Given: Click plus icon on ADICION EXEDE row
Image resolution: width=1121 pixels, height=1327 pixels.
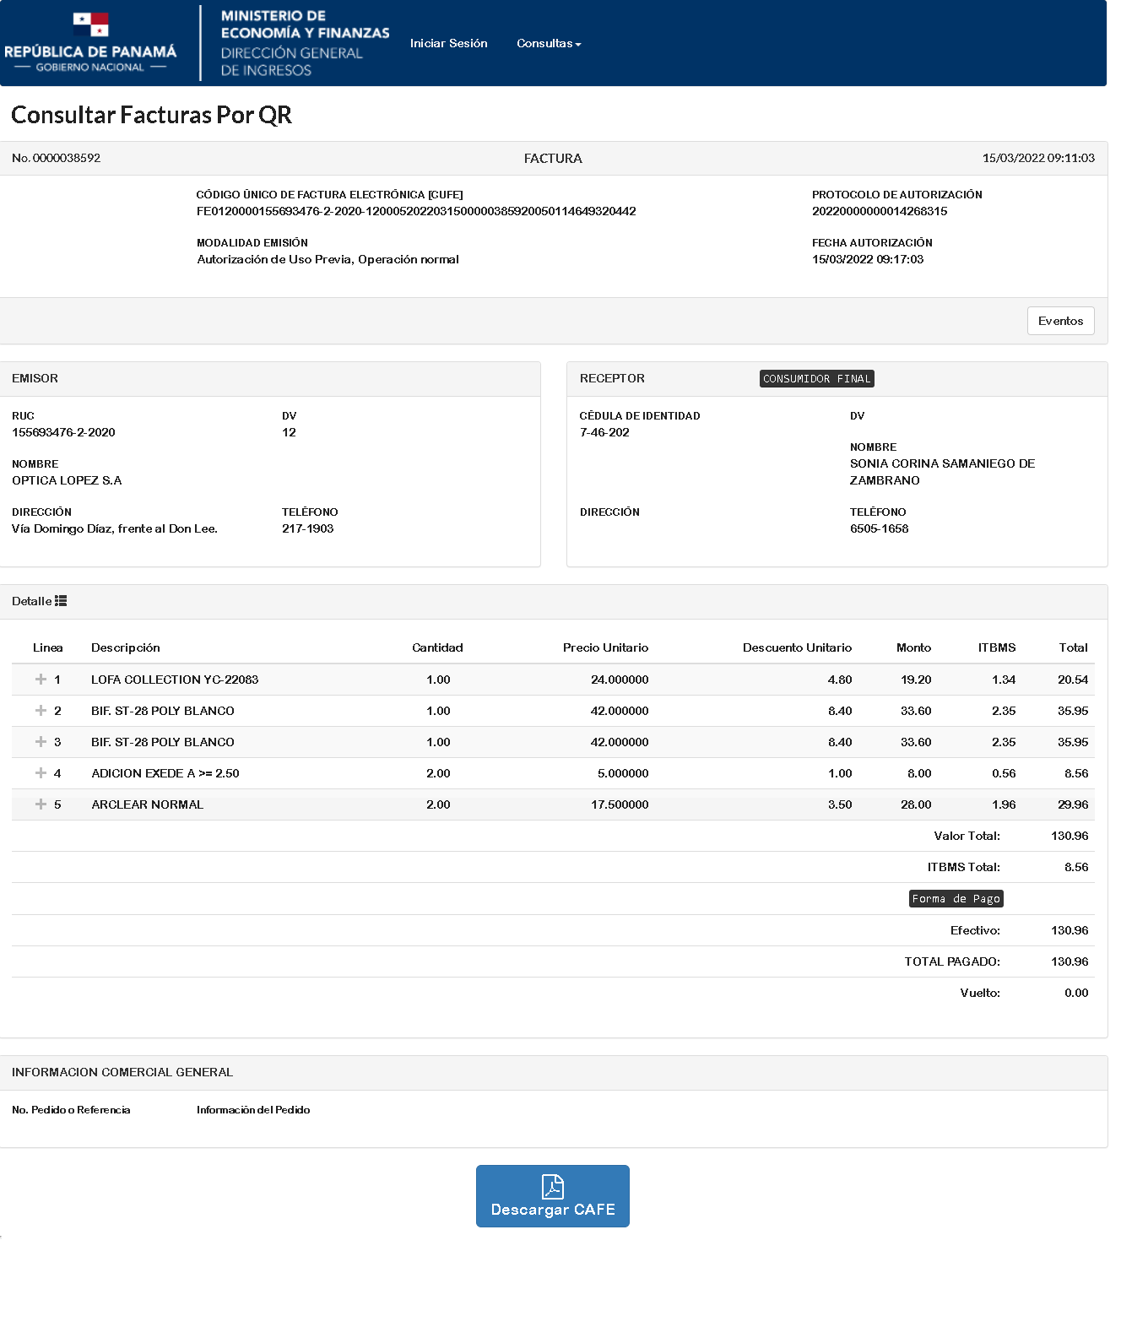Looking at the screenshot, I should click(x=41, y=773).
